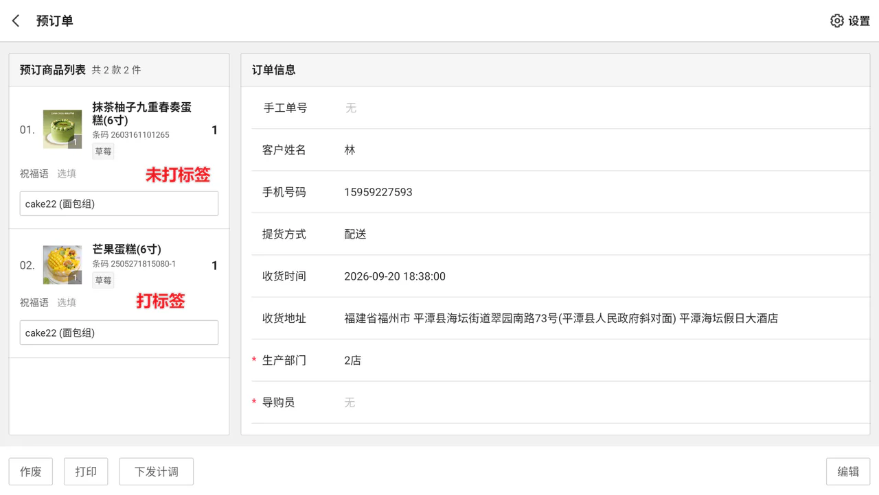
Task: Click the 生产部门 value 2店
Action: click(x=353, y=361)
